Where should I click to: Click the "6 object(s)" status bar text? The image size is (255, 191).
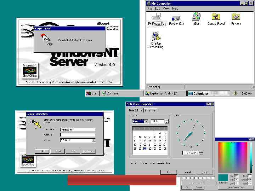153,87
